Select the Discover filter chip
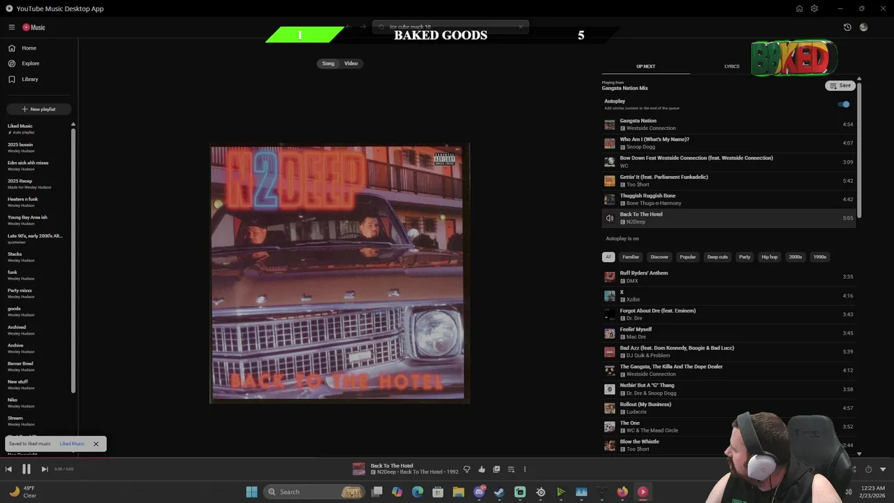 (x=659, y=257)
